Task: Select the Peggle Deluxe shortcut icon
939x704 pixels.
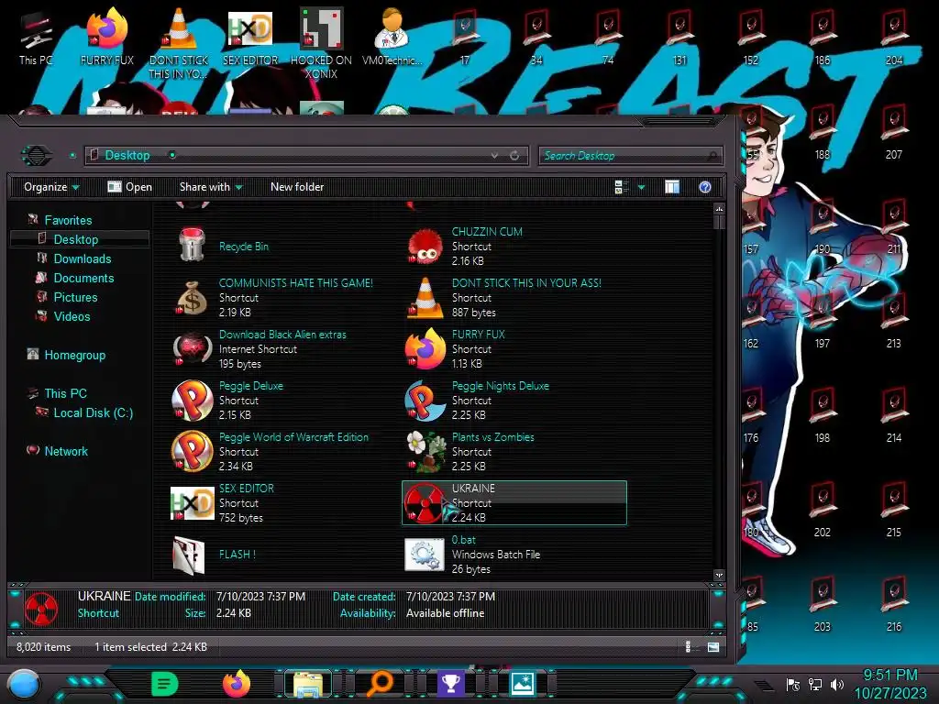Action: click(x=192, y=400)
